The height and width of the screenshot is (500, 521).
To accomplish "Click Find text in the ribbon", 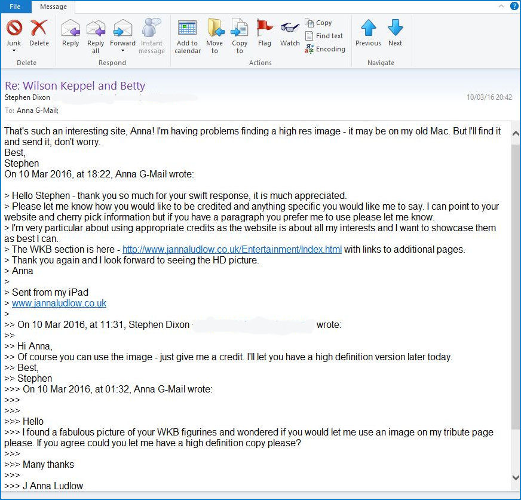I will 324,36.
